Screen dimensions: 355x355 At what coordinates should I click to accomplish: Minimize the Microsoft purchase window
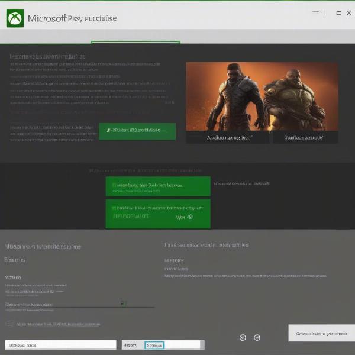[x=315, y=13]
